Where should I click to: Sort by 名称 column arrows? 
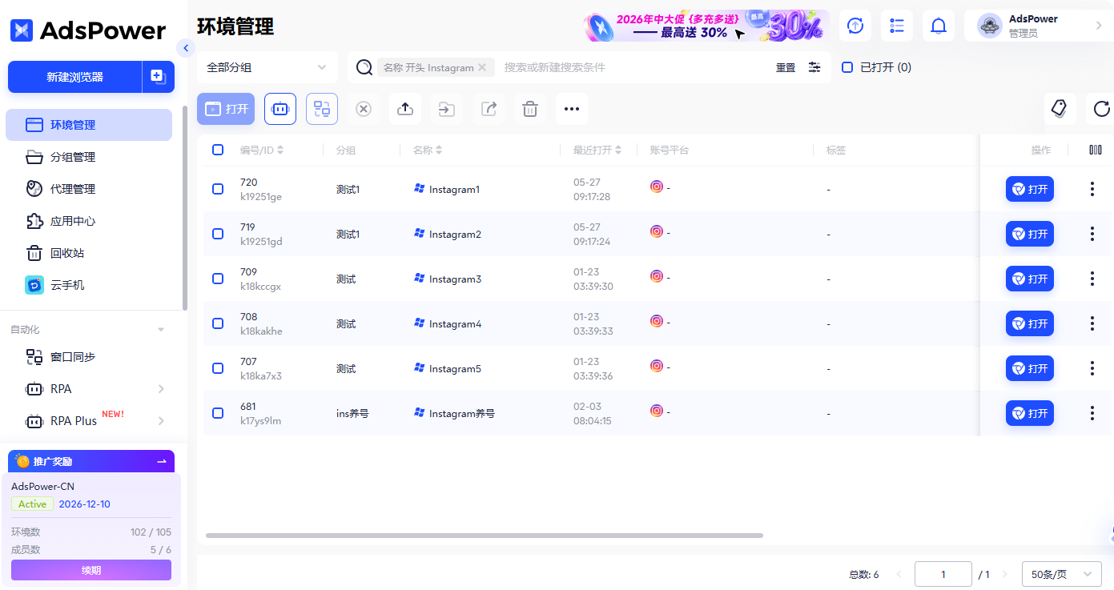[x=439, y=150]
